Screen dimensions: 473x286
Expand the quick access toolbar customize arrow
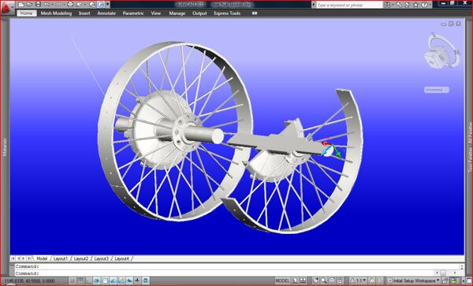coord(108,4)
